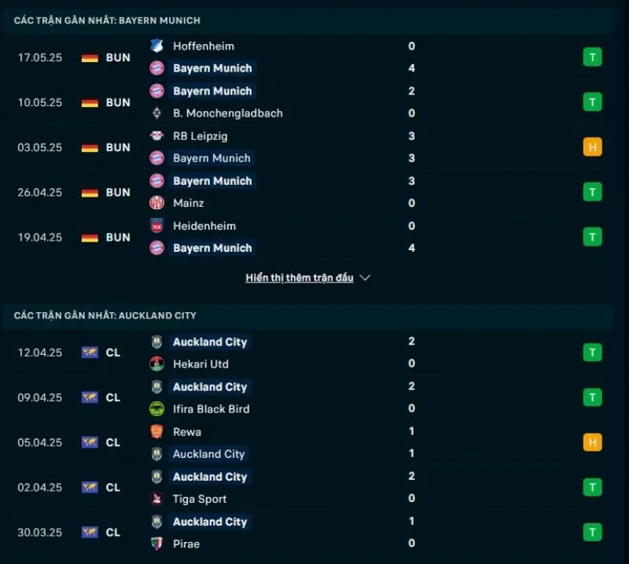Viewport: 629px width, 564px height.
Task: Toggle the green T result badge for Hoffenheim match
Action: (592, 57)
